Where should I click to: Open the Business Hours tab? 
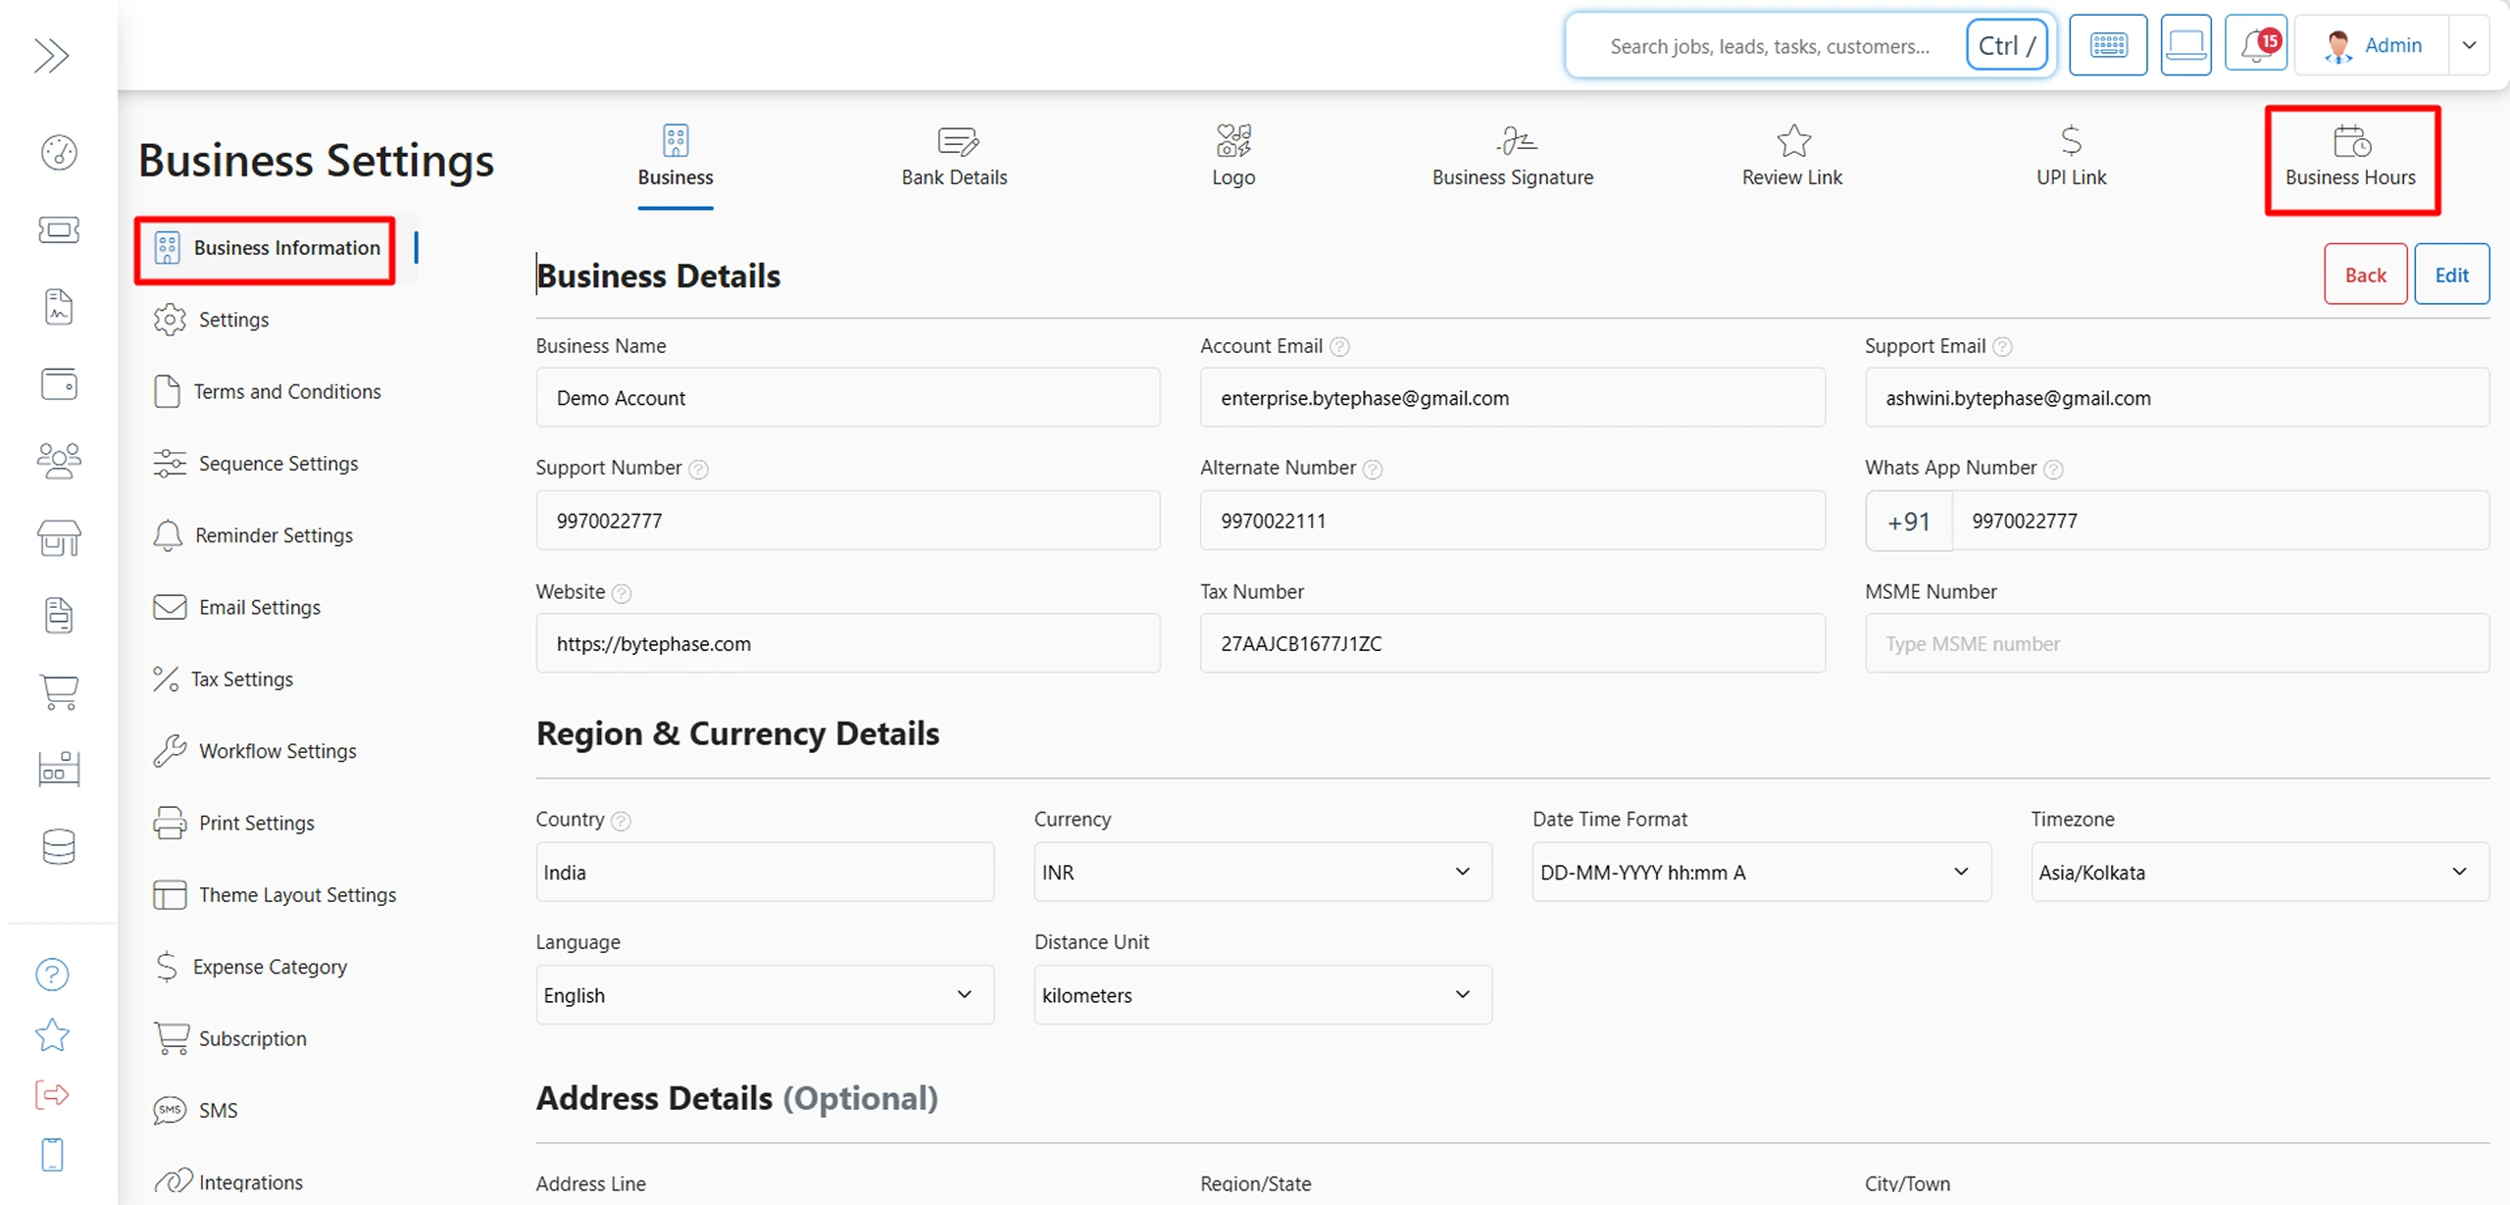coord(2351,157)
